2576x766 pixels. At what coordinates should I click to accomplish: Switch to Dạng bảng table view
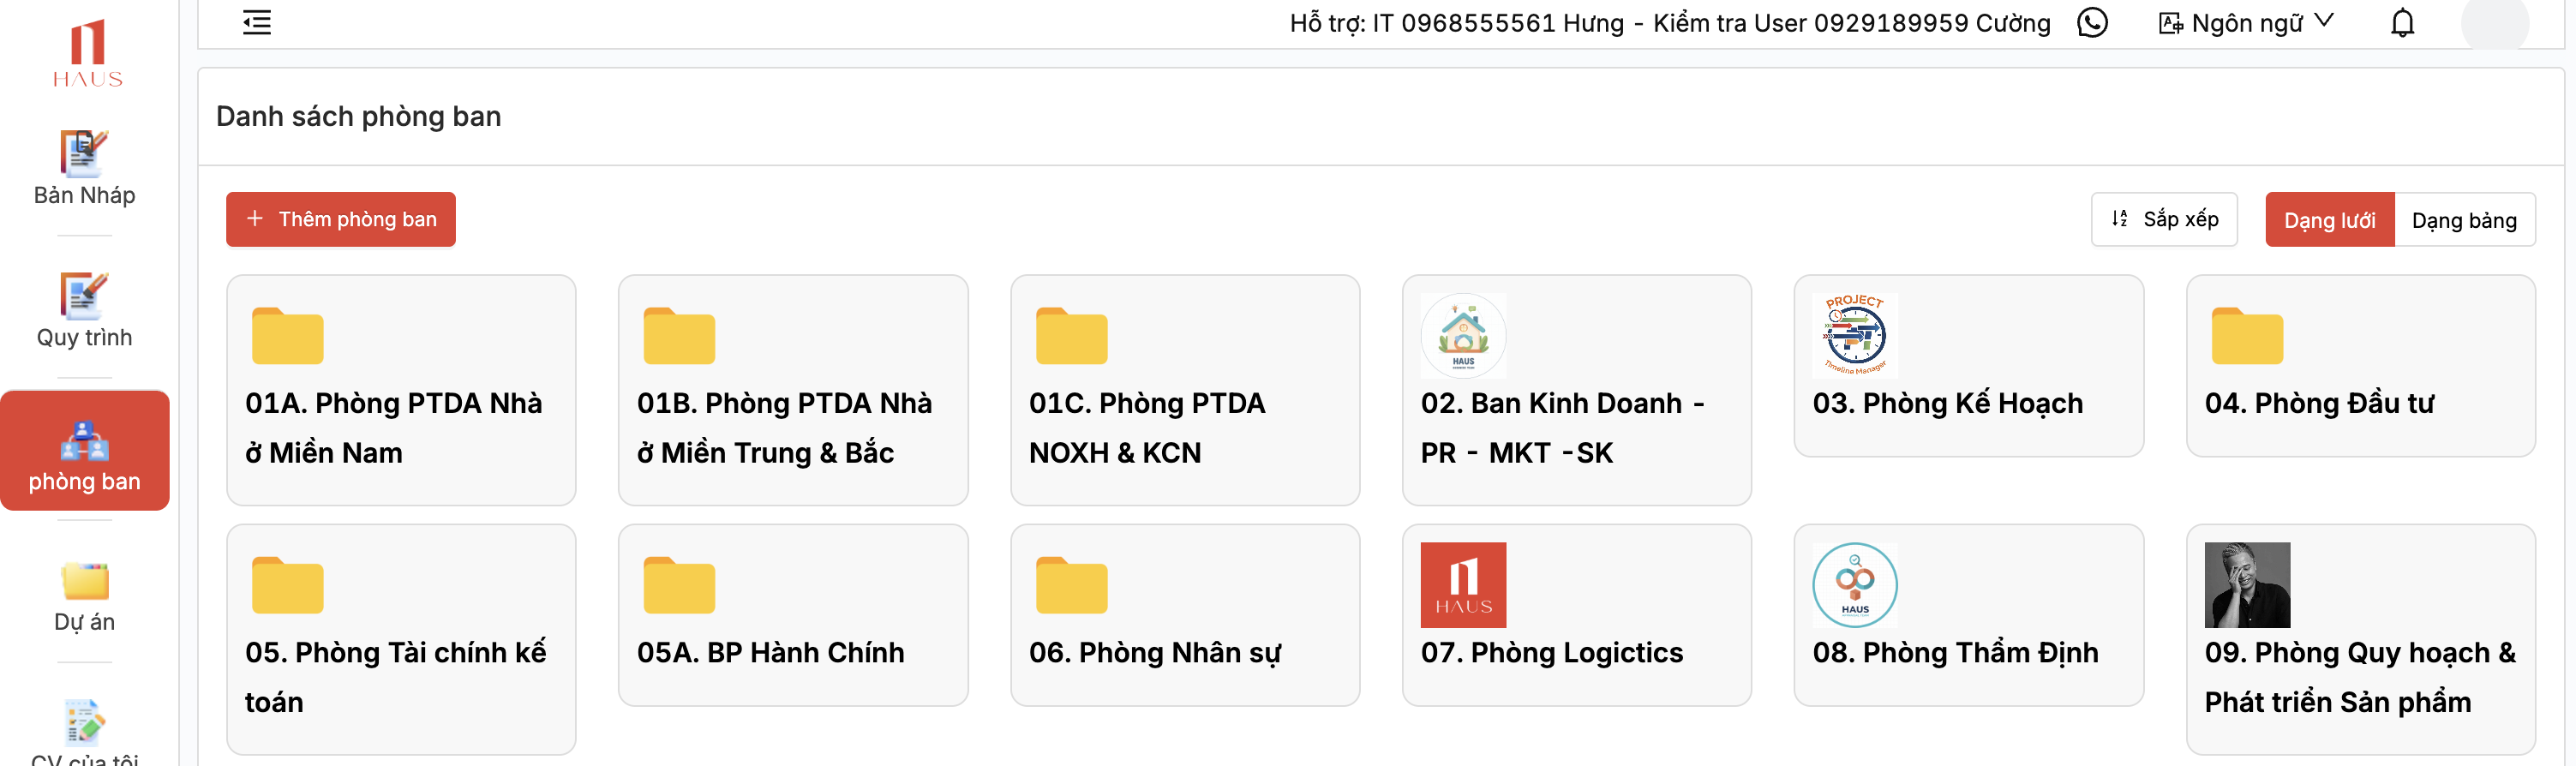point(2464,220)
